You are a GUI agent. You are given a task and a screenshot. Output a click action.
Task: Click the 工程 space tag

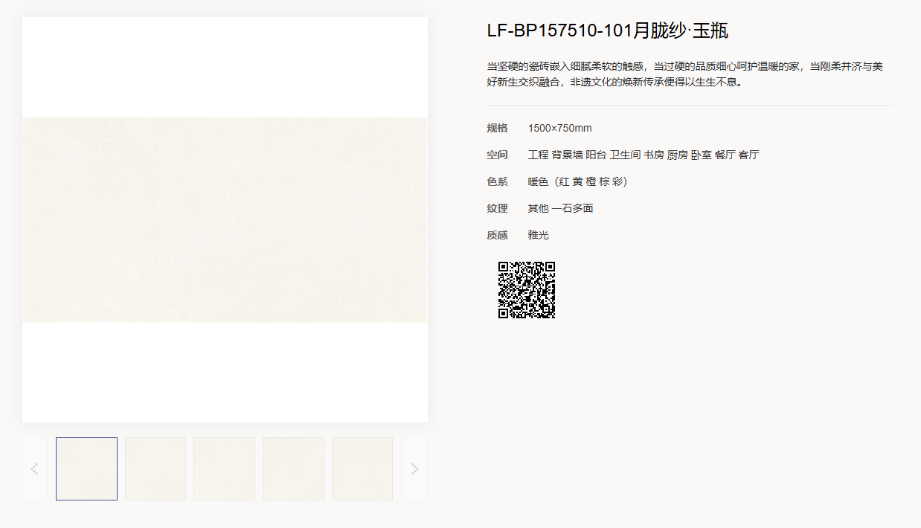pos(538,155)
